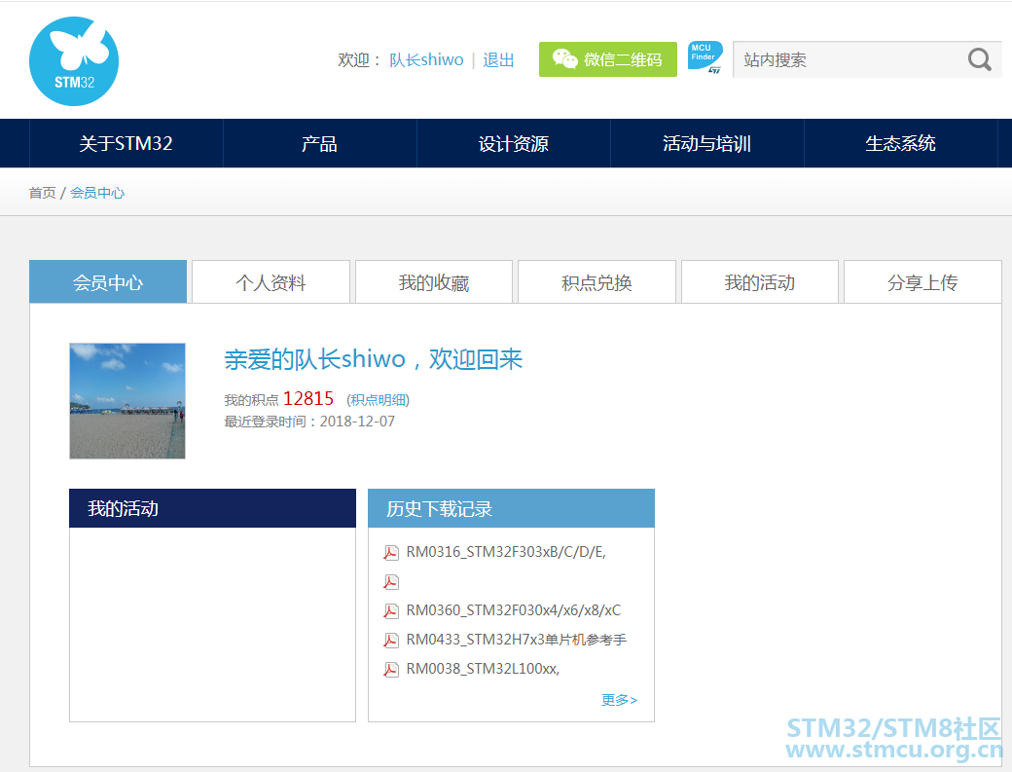1012x772 pixels.
Task: Click PDF icon beside RM0360_STM32F030x4/x6/x8/xC
Action: click(x=391, y=610)
